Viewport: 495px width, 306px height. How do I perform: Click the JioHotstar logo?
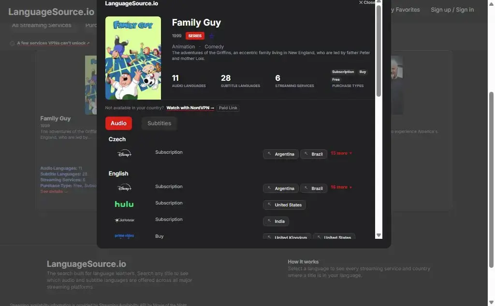point(124,220)
